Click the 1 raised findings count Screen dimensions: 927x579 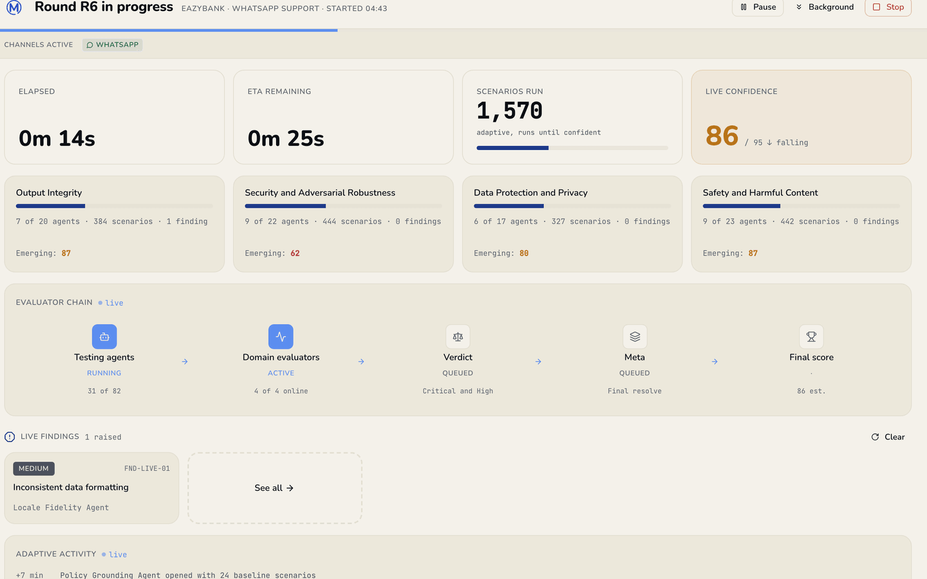[x=103, y=437]
